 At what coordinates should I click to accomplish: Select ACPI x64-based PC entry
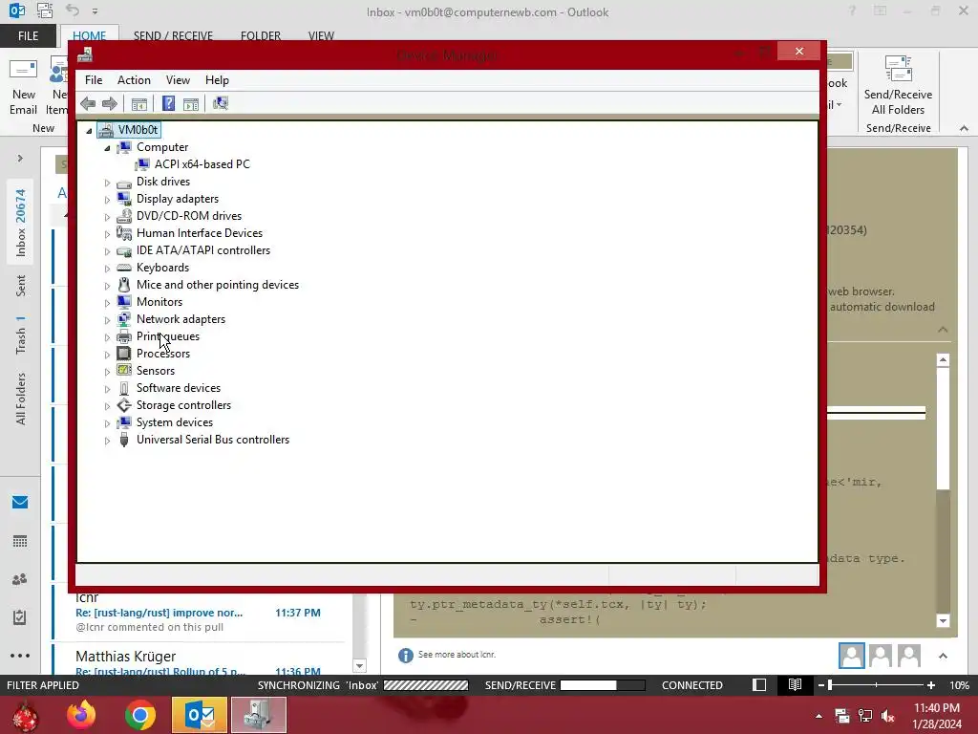click(202, 164)
